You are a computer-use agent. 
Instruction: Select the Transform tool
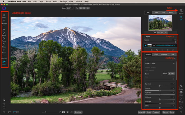[x=4, y=22]
